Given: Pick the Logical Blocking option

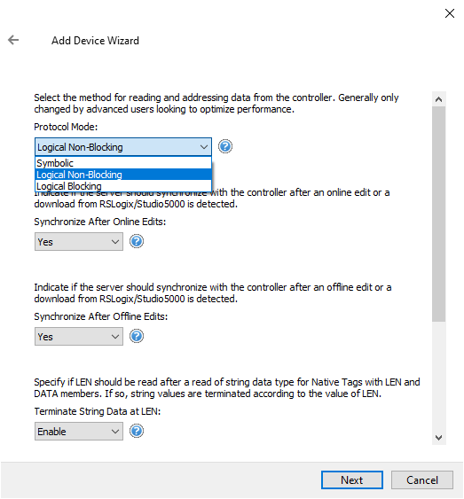Looking at the screenshot, I should (123, 186).
